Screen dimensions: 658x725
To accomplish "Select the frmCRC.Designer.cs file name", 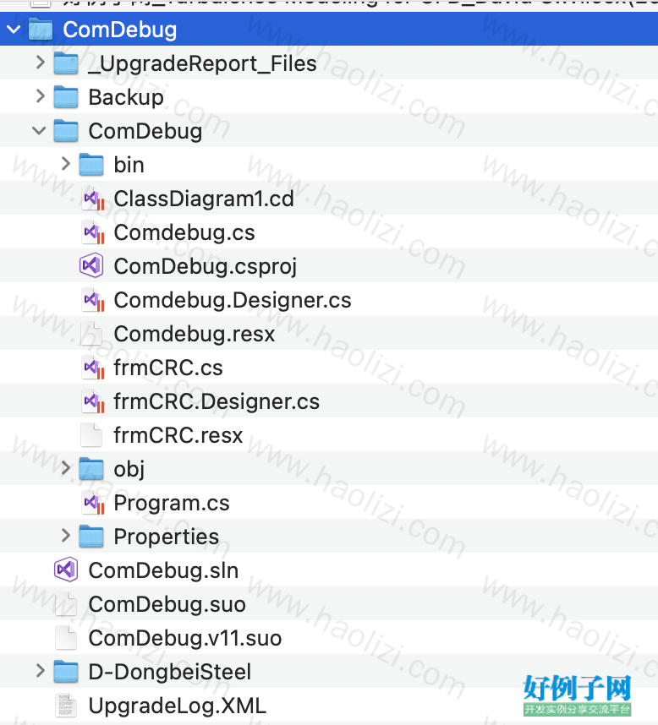I will [217, 402].
